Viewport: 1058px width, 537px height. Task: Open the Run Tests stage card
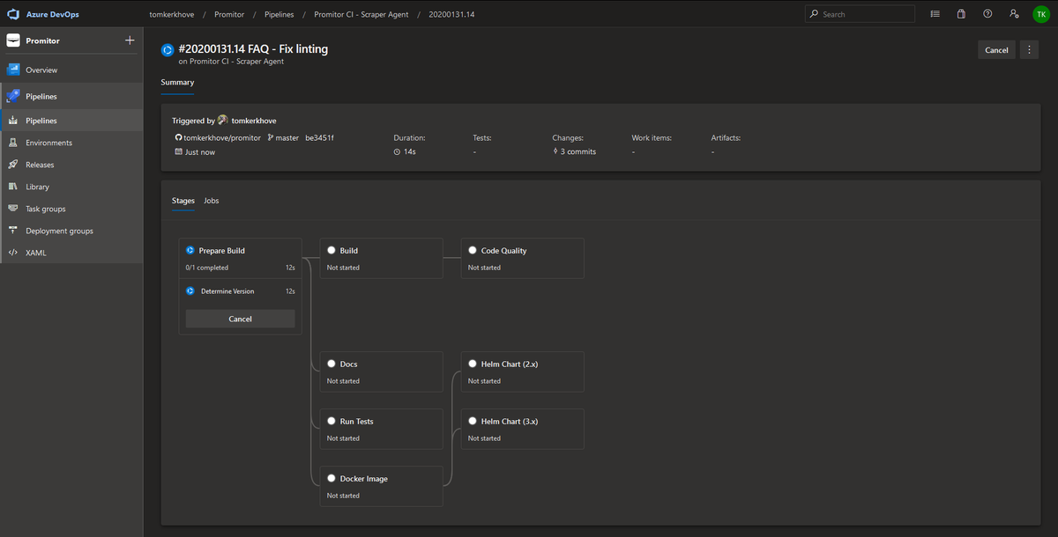point(381,429)
